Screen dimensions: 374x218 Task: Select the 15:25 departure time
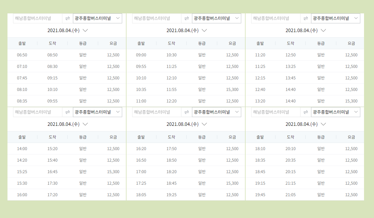click(x=22, y=172)
